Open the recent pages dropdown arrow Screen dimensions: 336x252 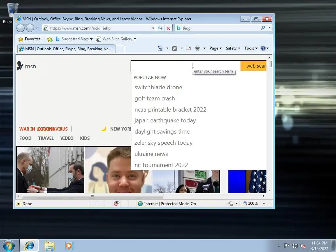pos(37,28)
